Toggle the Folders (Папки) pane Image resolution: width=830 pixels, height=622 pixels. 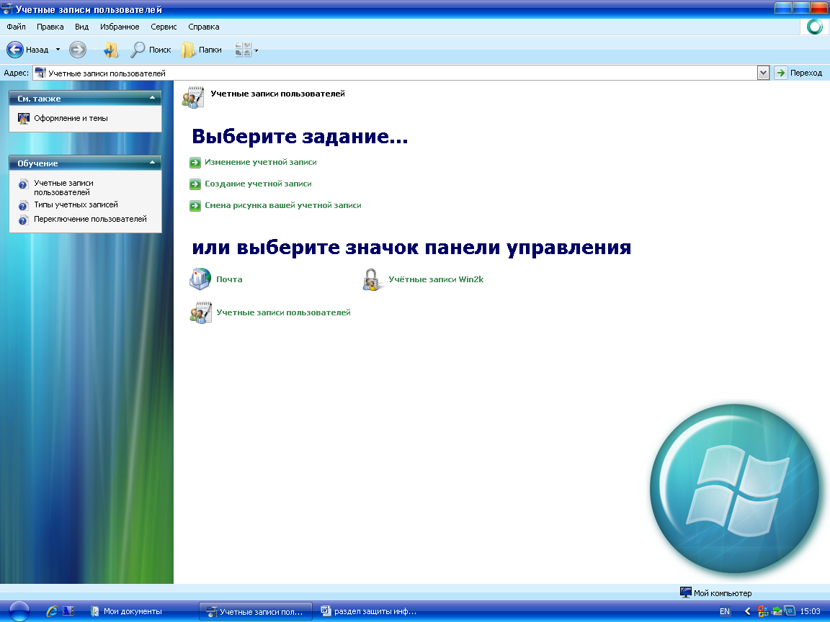pos(201,50)
